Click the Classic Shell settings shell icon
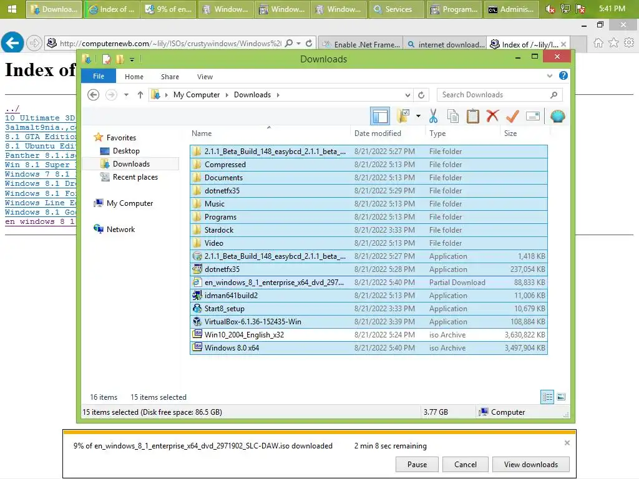This screenshot has height=479, width=639. pyautogui.click(x=557, y=117)
